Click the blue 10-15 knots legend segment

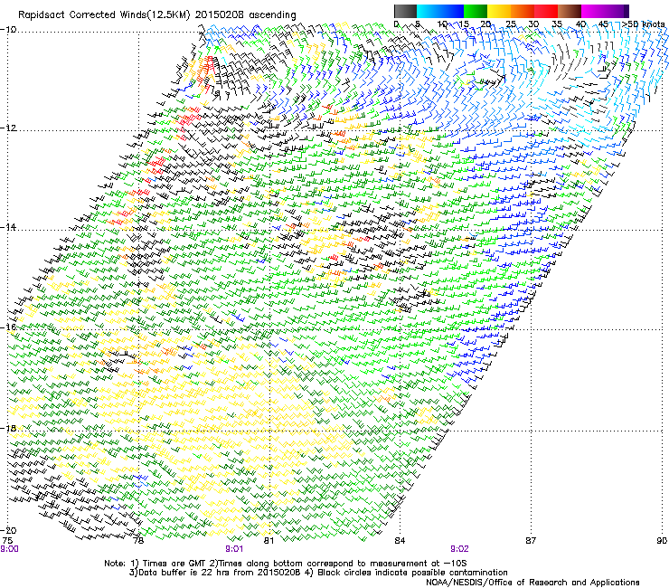[452, 11]
